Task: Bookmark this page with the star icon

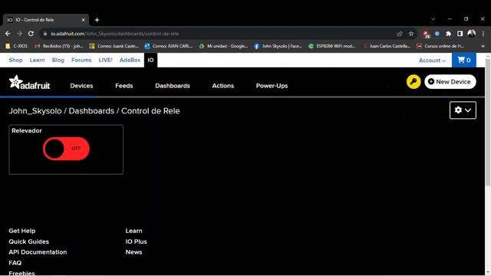Action: 411,34
